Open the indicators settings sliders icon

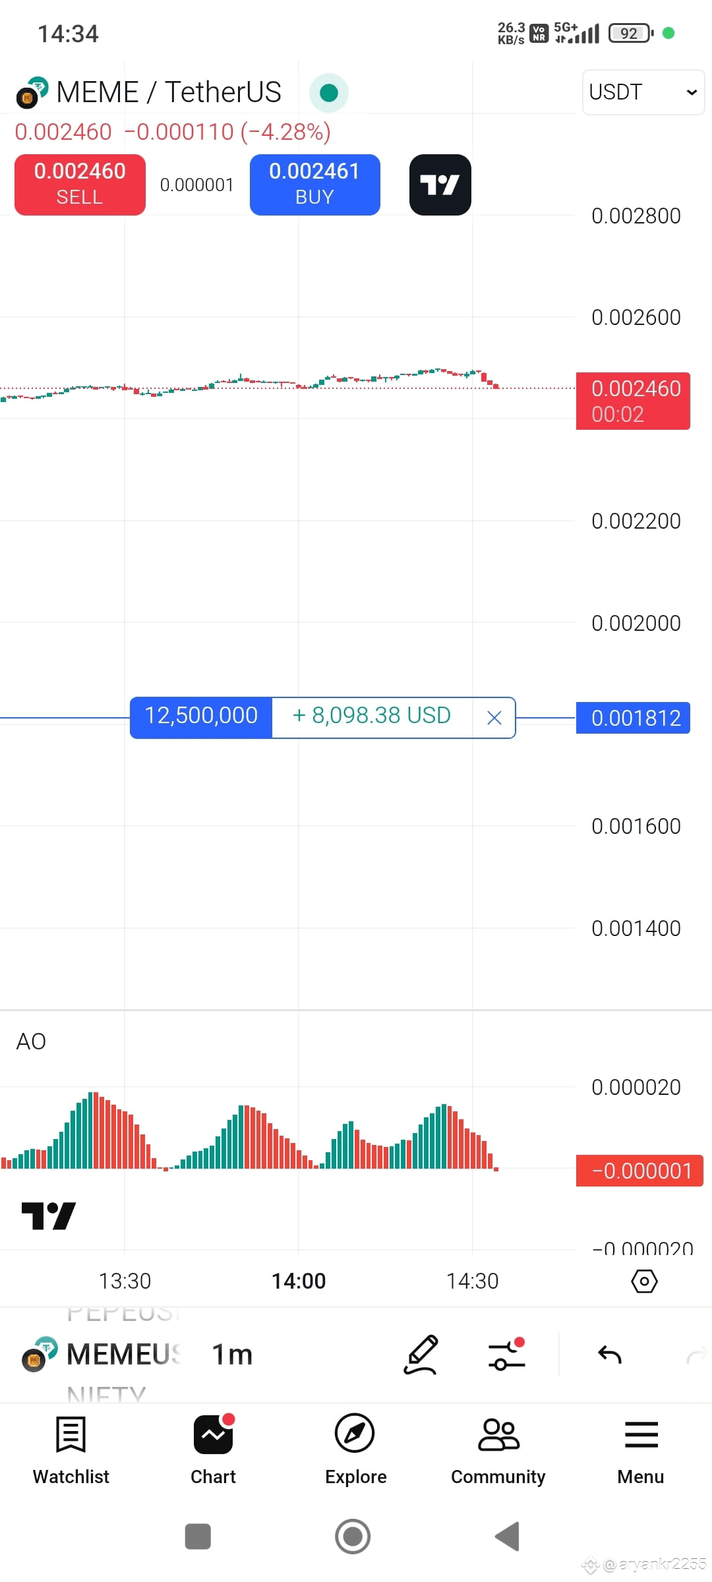pos(506,1355)
